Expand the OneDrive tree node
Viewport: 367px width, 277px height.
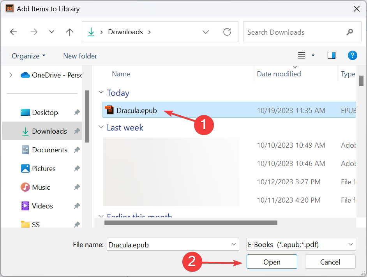pos(11,75)
